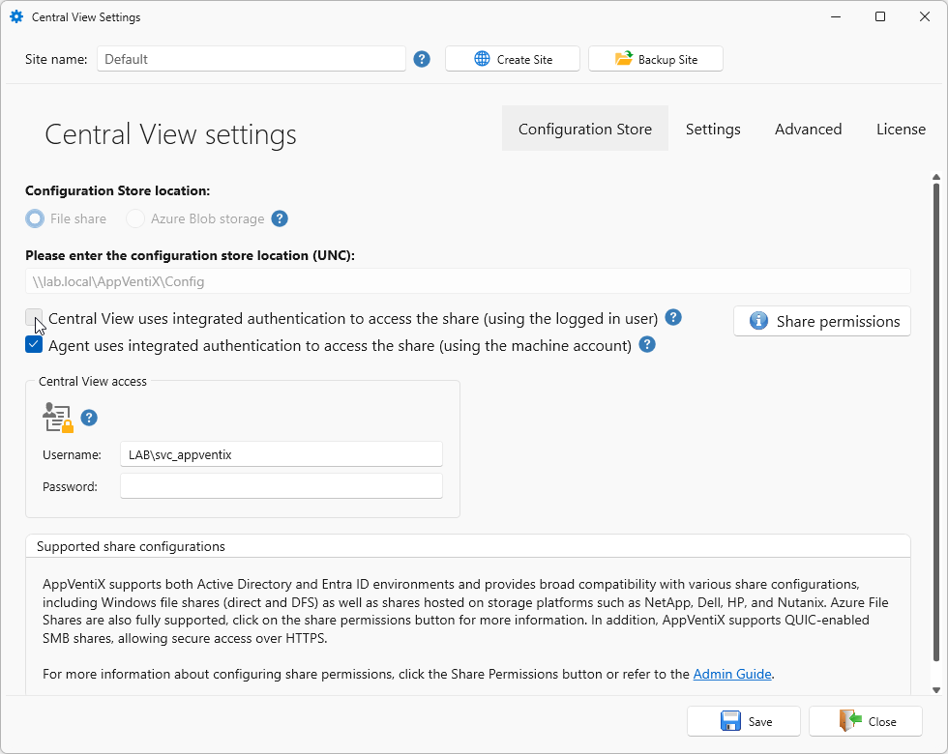Switch to the Configuration Store tab

pos(584,129)
